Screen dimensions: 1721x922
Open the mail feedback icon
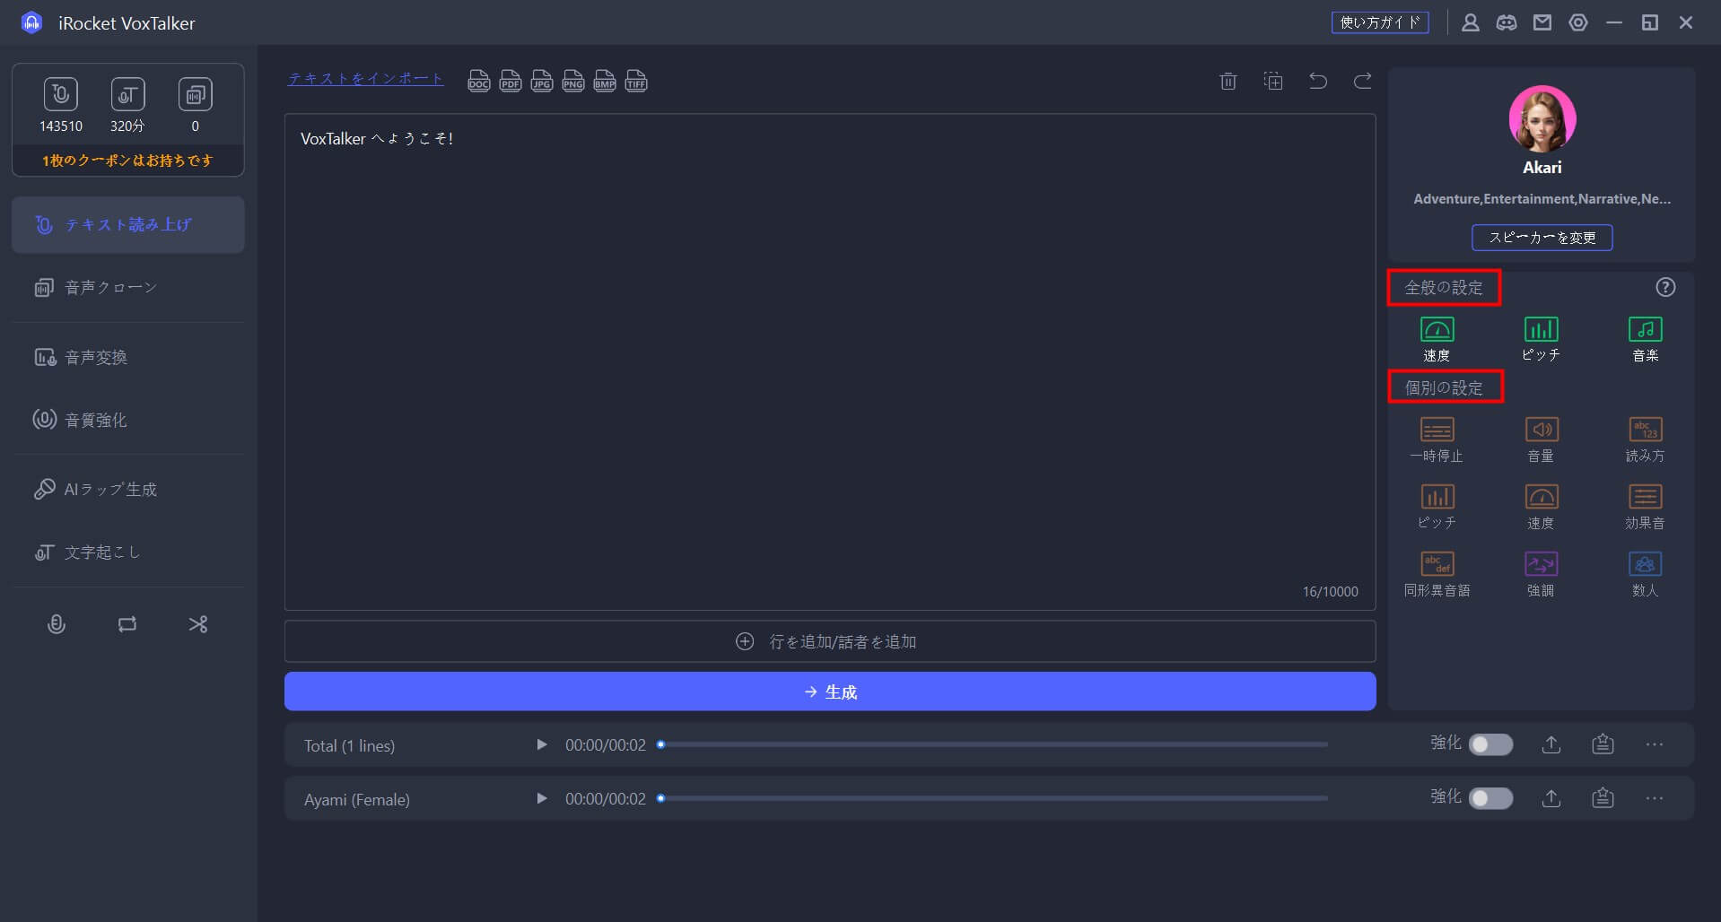tap(1542, 23)
